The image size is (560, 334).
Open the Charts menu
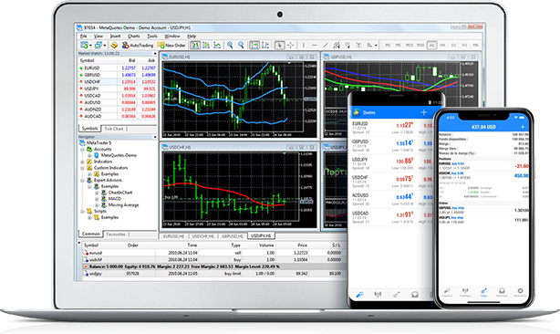[x=134, y=37]
